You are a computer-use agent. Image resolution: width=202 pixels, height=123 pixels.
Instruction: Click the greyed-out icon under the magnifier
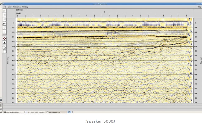pyautogui.click(x=4, y=28)
